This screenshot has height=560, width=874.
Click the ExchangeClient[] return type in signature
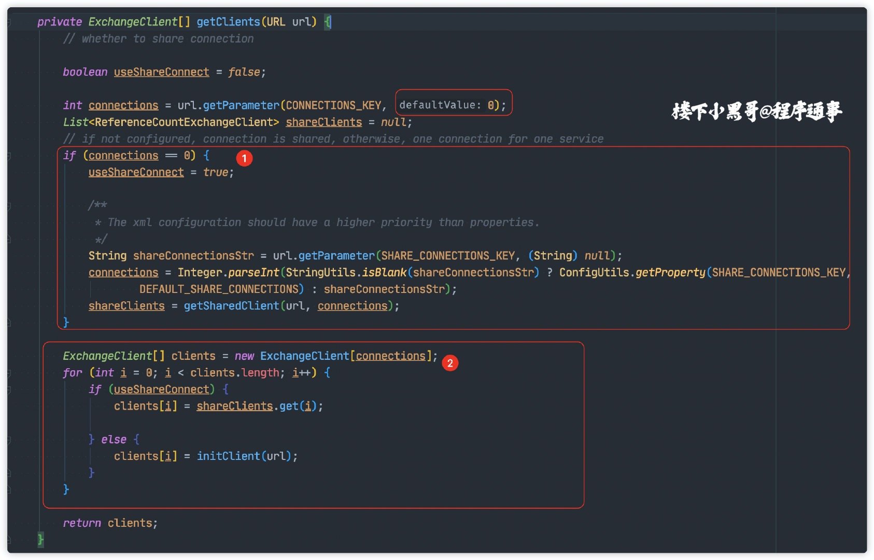point(139,22)
